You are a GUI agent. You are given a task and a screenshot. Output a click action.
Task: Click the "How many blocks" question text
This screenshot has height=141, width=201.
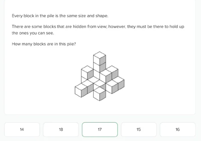coord(44,44)
